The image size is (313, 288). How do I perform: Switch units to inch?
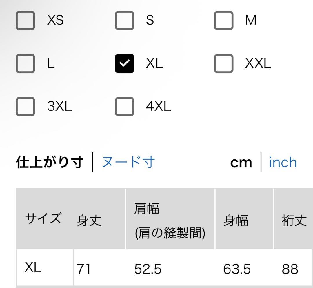[x=283, y=162]
